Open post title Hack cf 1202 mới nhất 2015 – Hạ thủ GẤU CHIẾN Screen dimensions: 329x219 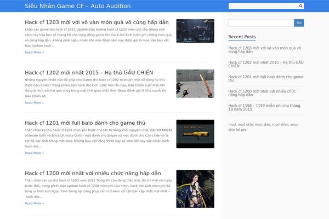tap(89, 72)
